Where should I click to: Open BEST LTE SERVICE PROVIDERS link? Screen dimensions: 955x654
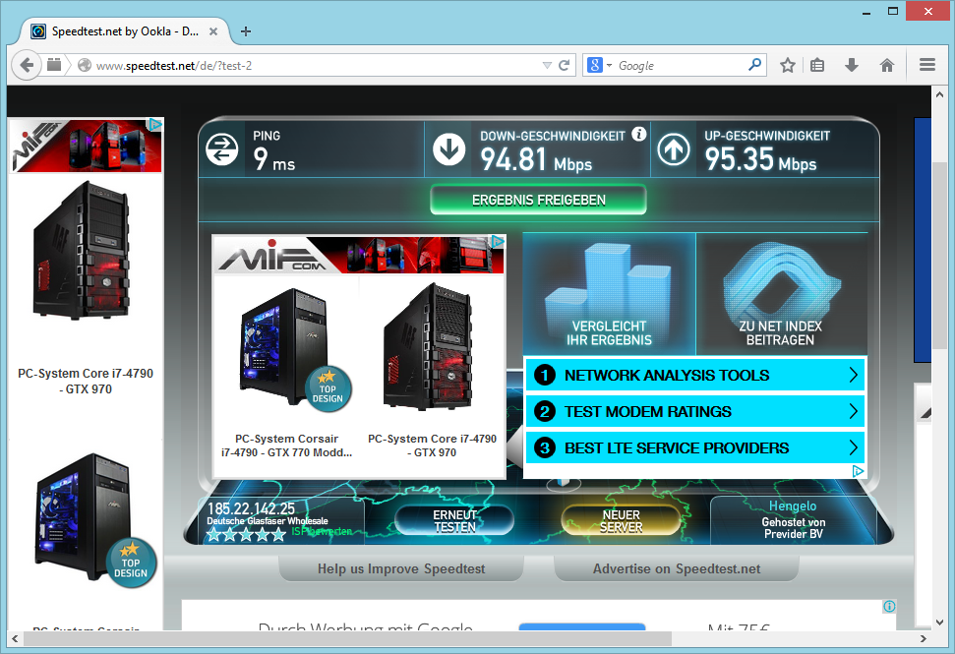[695, 448]
